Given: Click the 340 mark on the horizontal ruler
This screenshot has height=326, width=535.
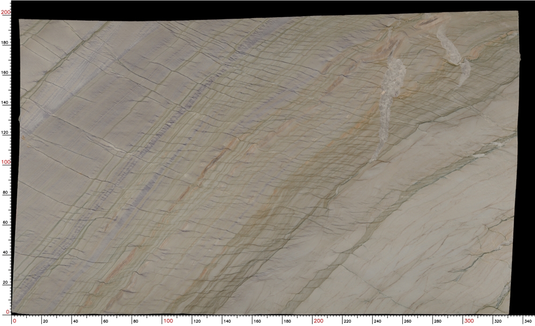Looking at the screenshot, I should pos(528,321).
